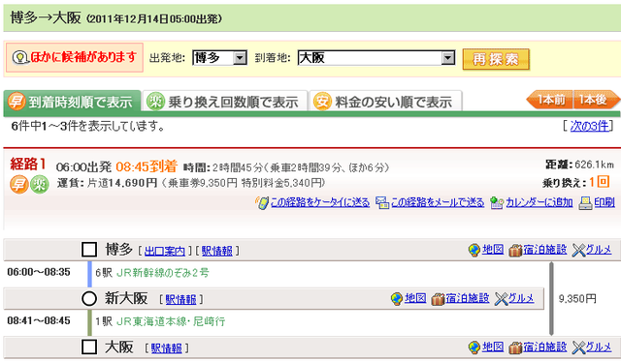Open 地図 link in 博多 row
Viewport: 621px width, 362px height.
(493, 250)
